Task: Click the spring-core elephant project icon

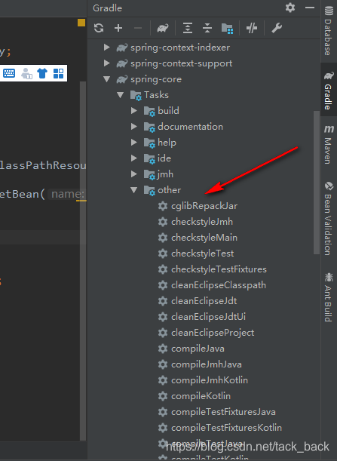Action: [122, 79]
